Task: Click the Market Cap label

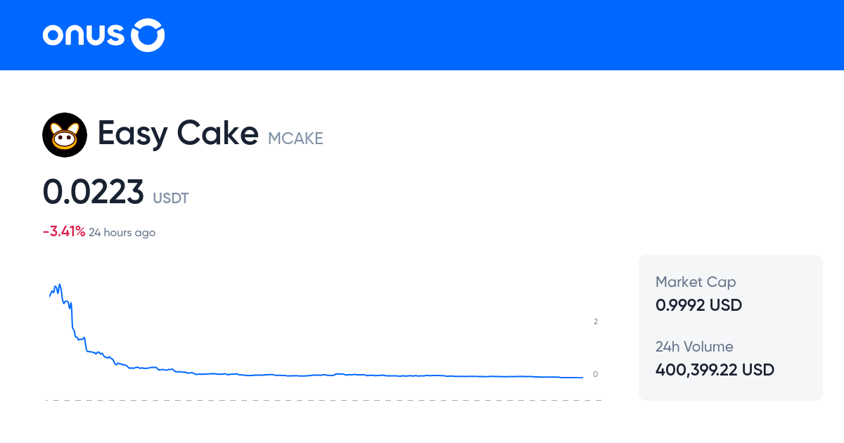Action: click(x=696, y=282)
